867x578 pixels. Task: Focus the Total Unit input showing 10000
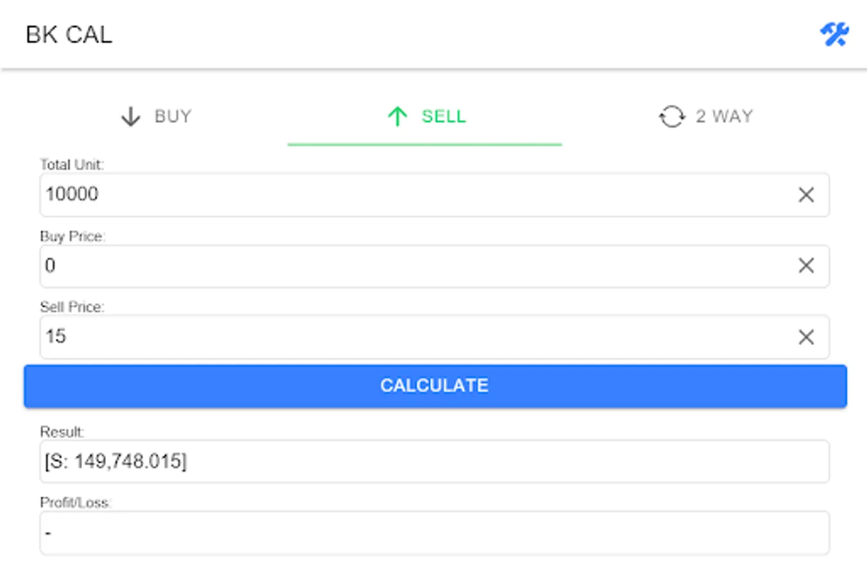(411, 195)
